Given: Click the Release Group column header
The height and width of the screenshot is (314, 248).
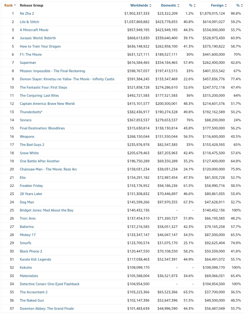Looking at the screenshot, I should 31,5.
